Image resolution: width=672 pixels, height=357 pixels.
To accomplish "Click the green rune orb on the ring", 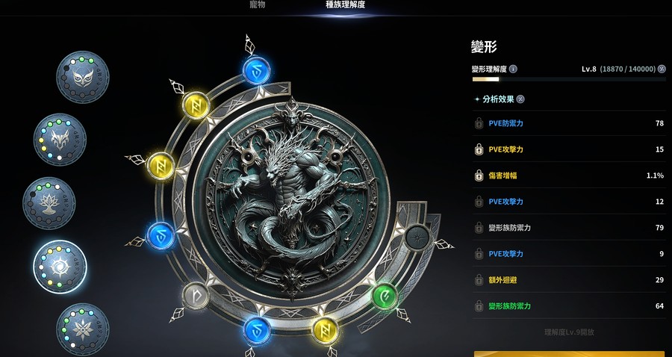I will pyautogui.click(x=385, y=297).
